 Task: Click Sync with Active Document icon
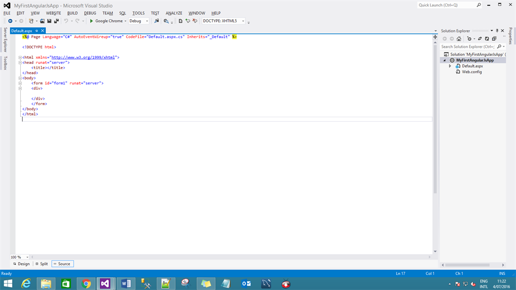480,39
